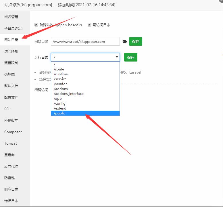This screenshot has height=207, width=223.
Task: Save the 运行目录 setting
Action: click(130, 57)
